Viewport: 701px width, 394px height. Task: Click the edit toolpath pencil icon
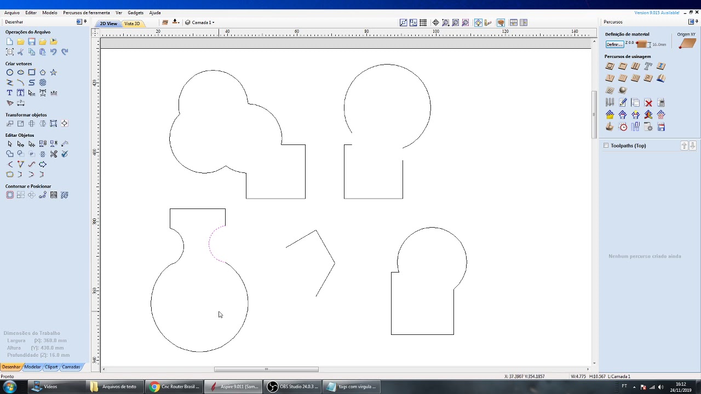click(x=623, y=103)
